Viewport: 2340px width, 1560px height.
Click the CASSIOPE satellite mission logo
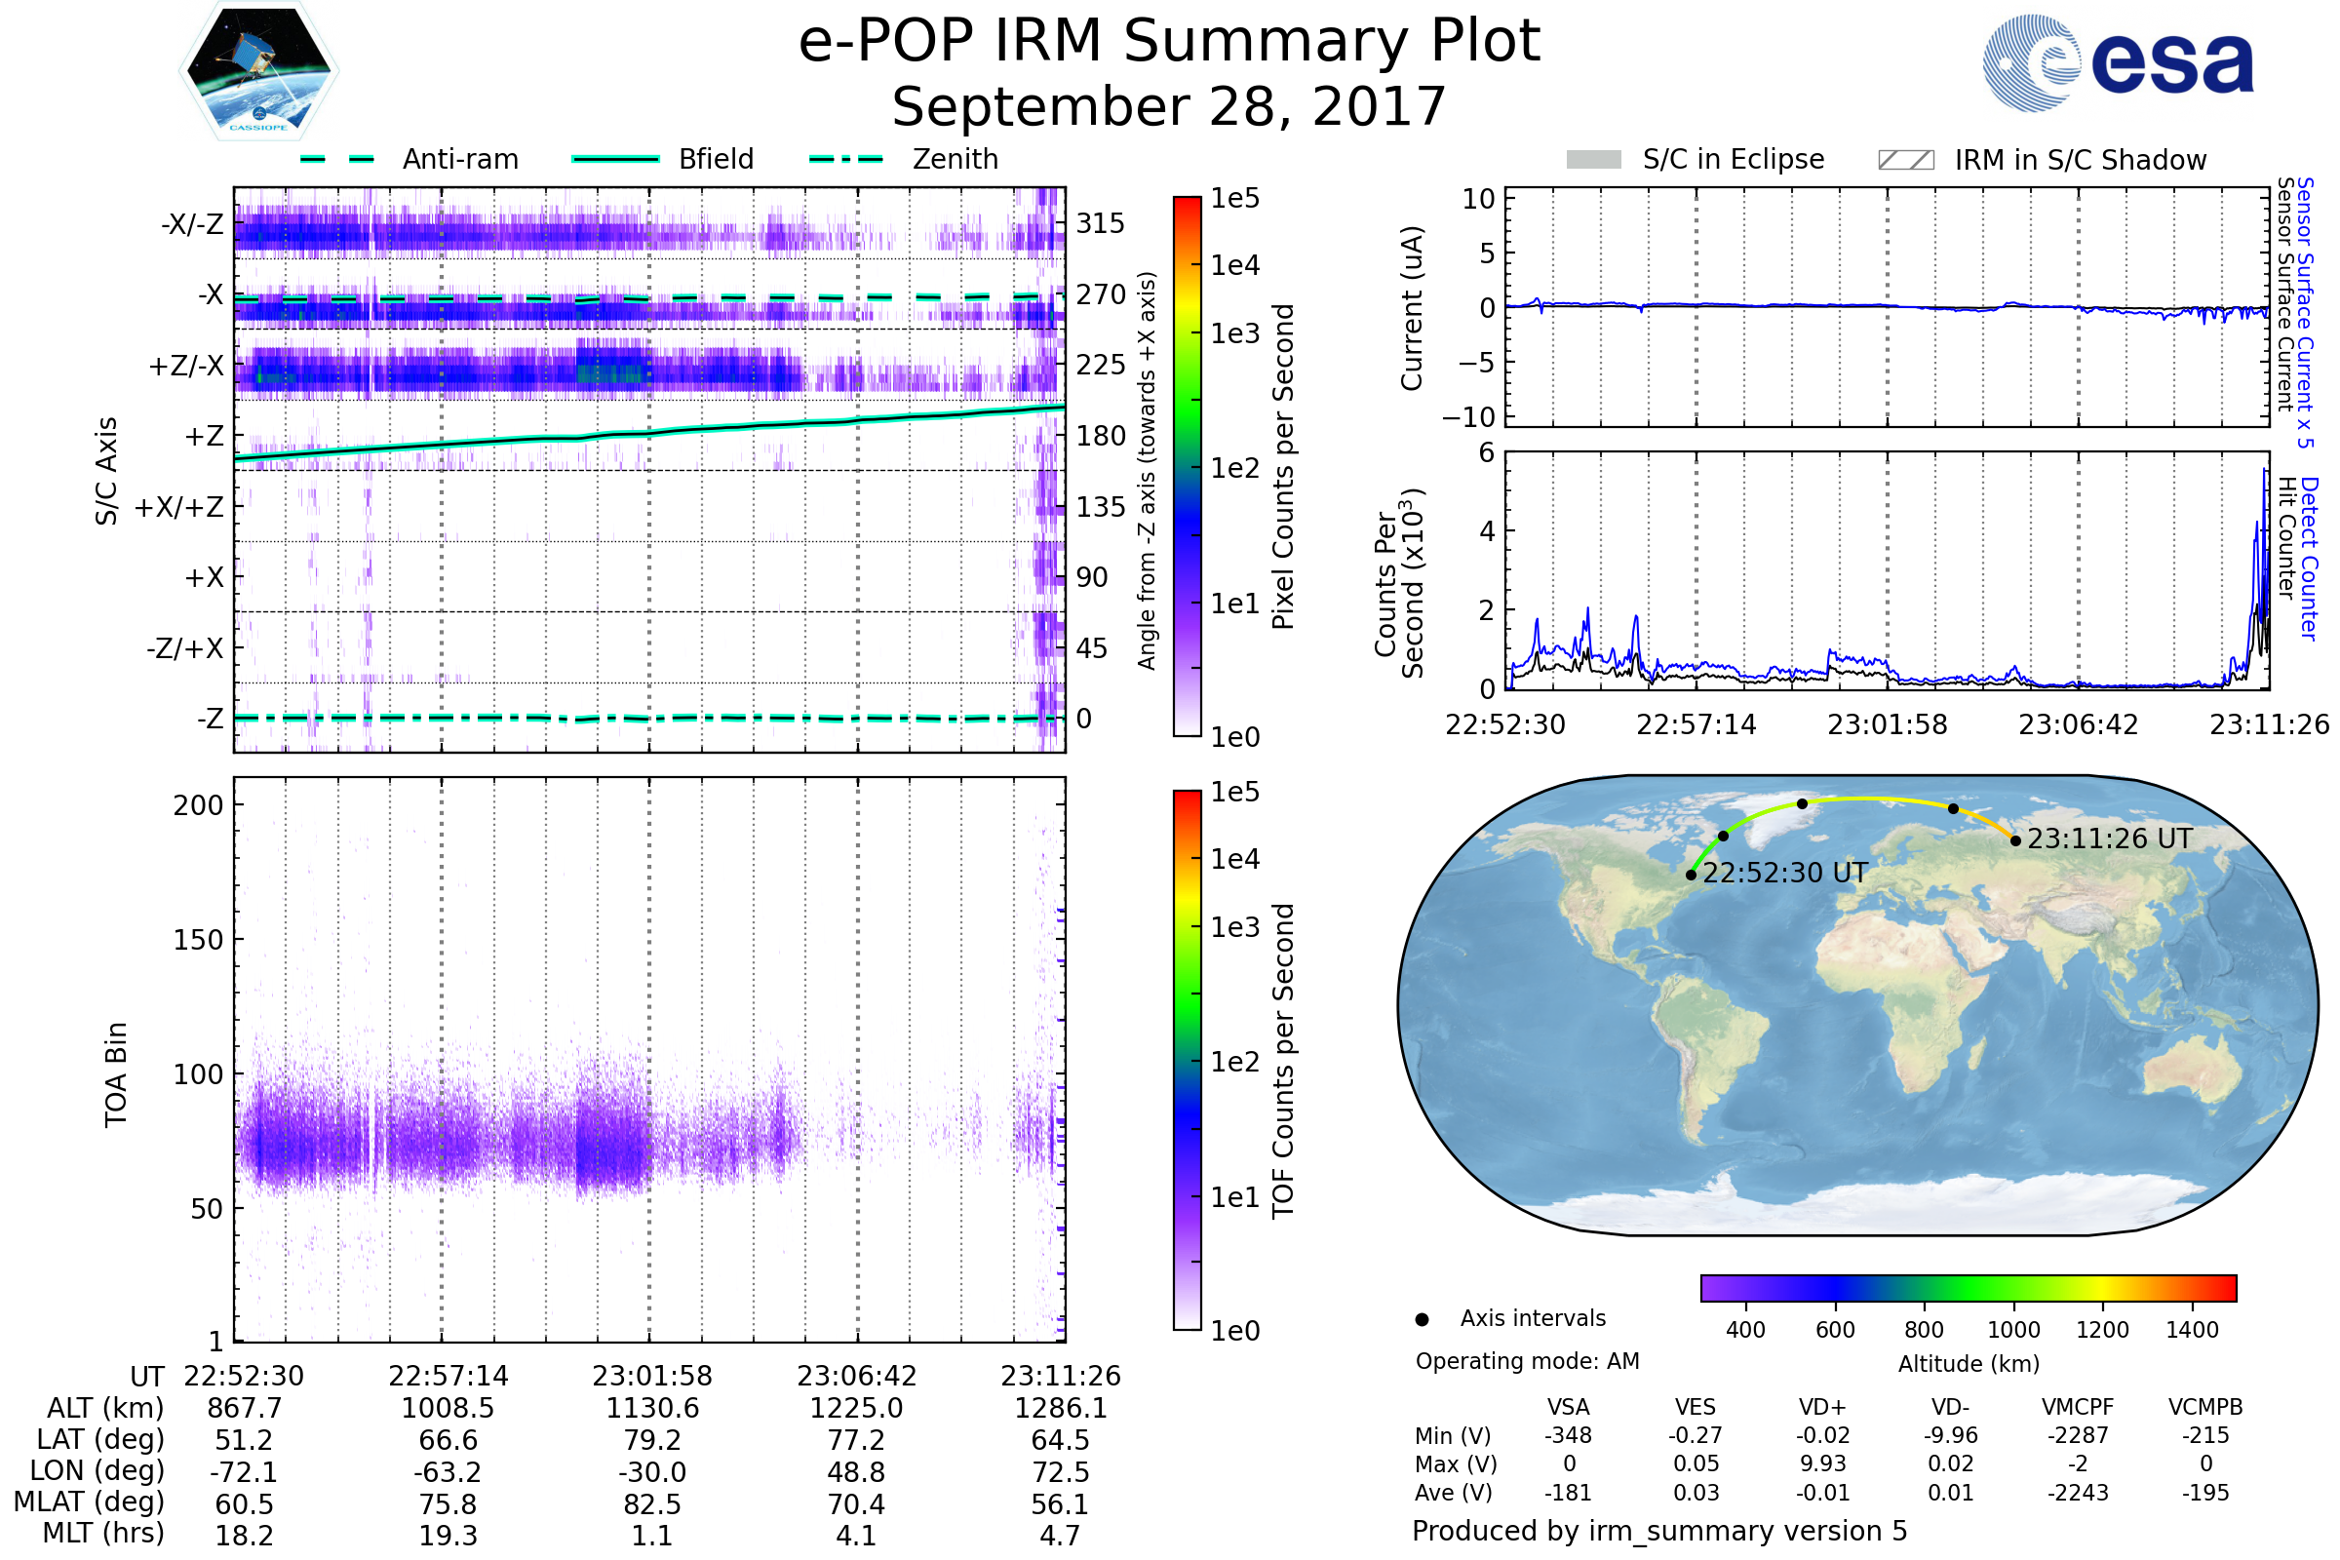coord(258,71)
